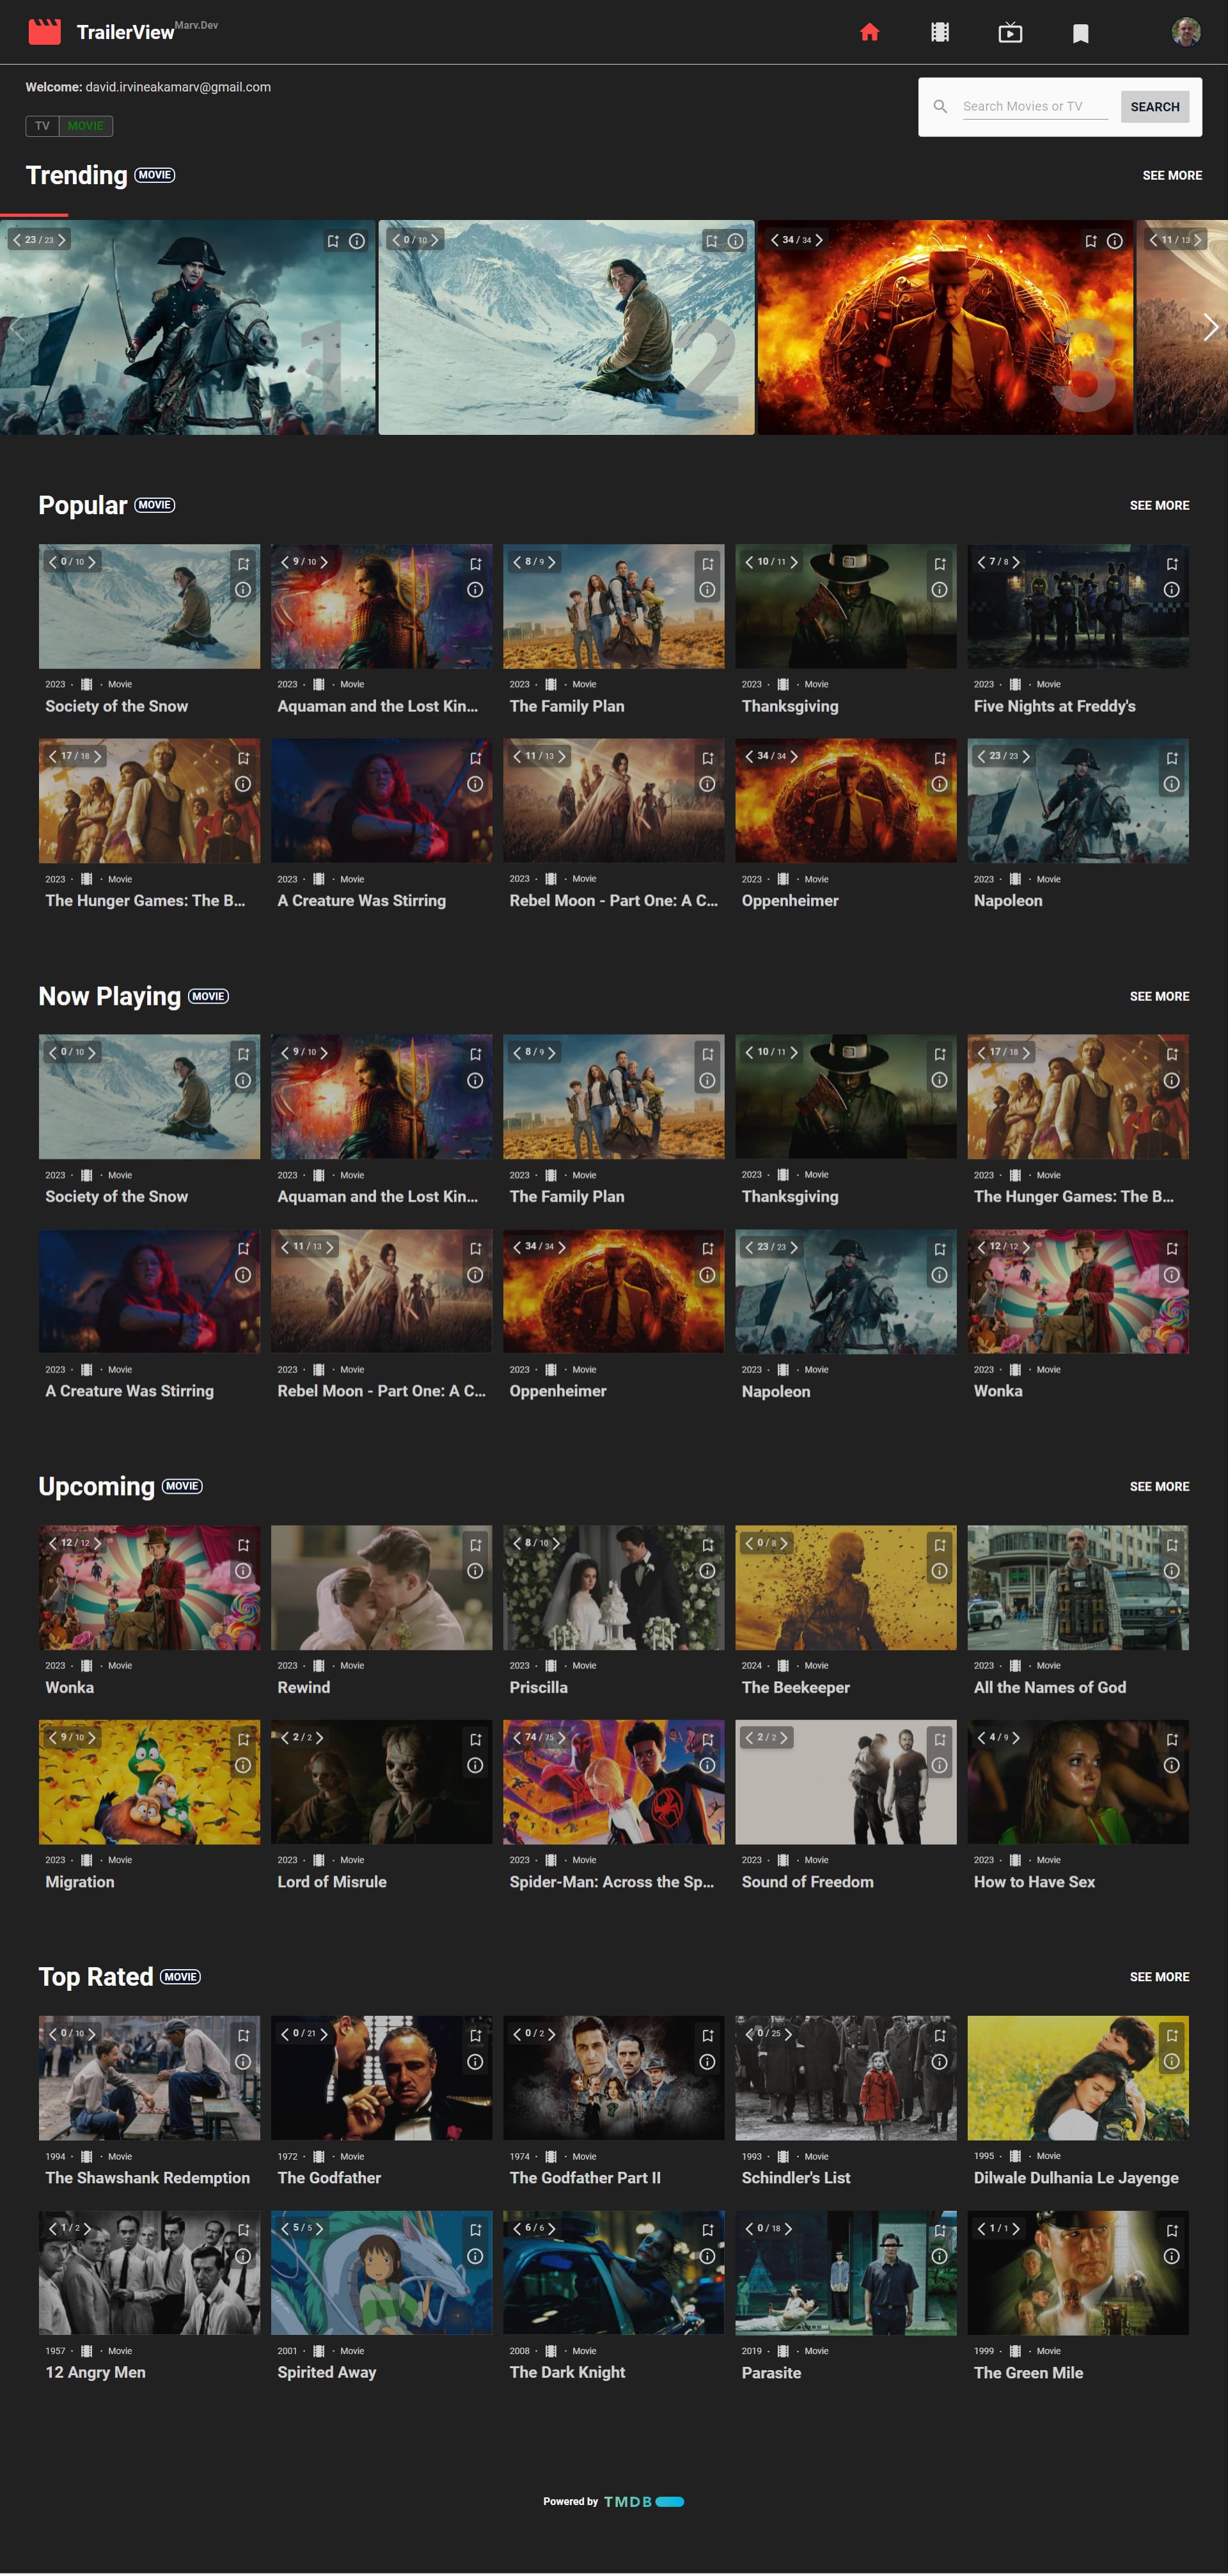1228x2576 pixels.
Task: Previous trailer chevron on Wonka in Upcoming
Action: (53, 1543)
